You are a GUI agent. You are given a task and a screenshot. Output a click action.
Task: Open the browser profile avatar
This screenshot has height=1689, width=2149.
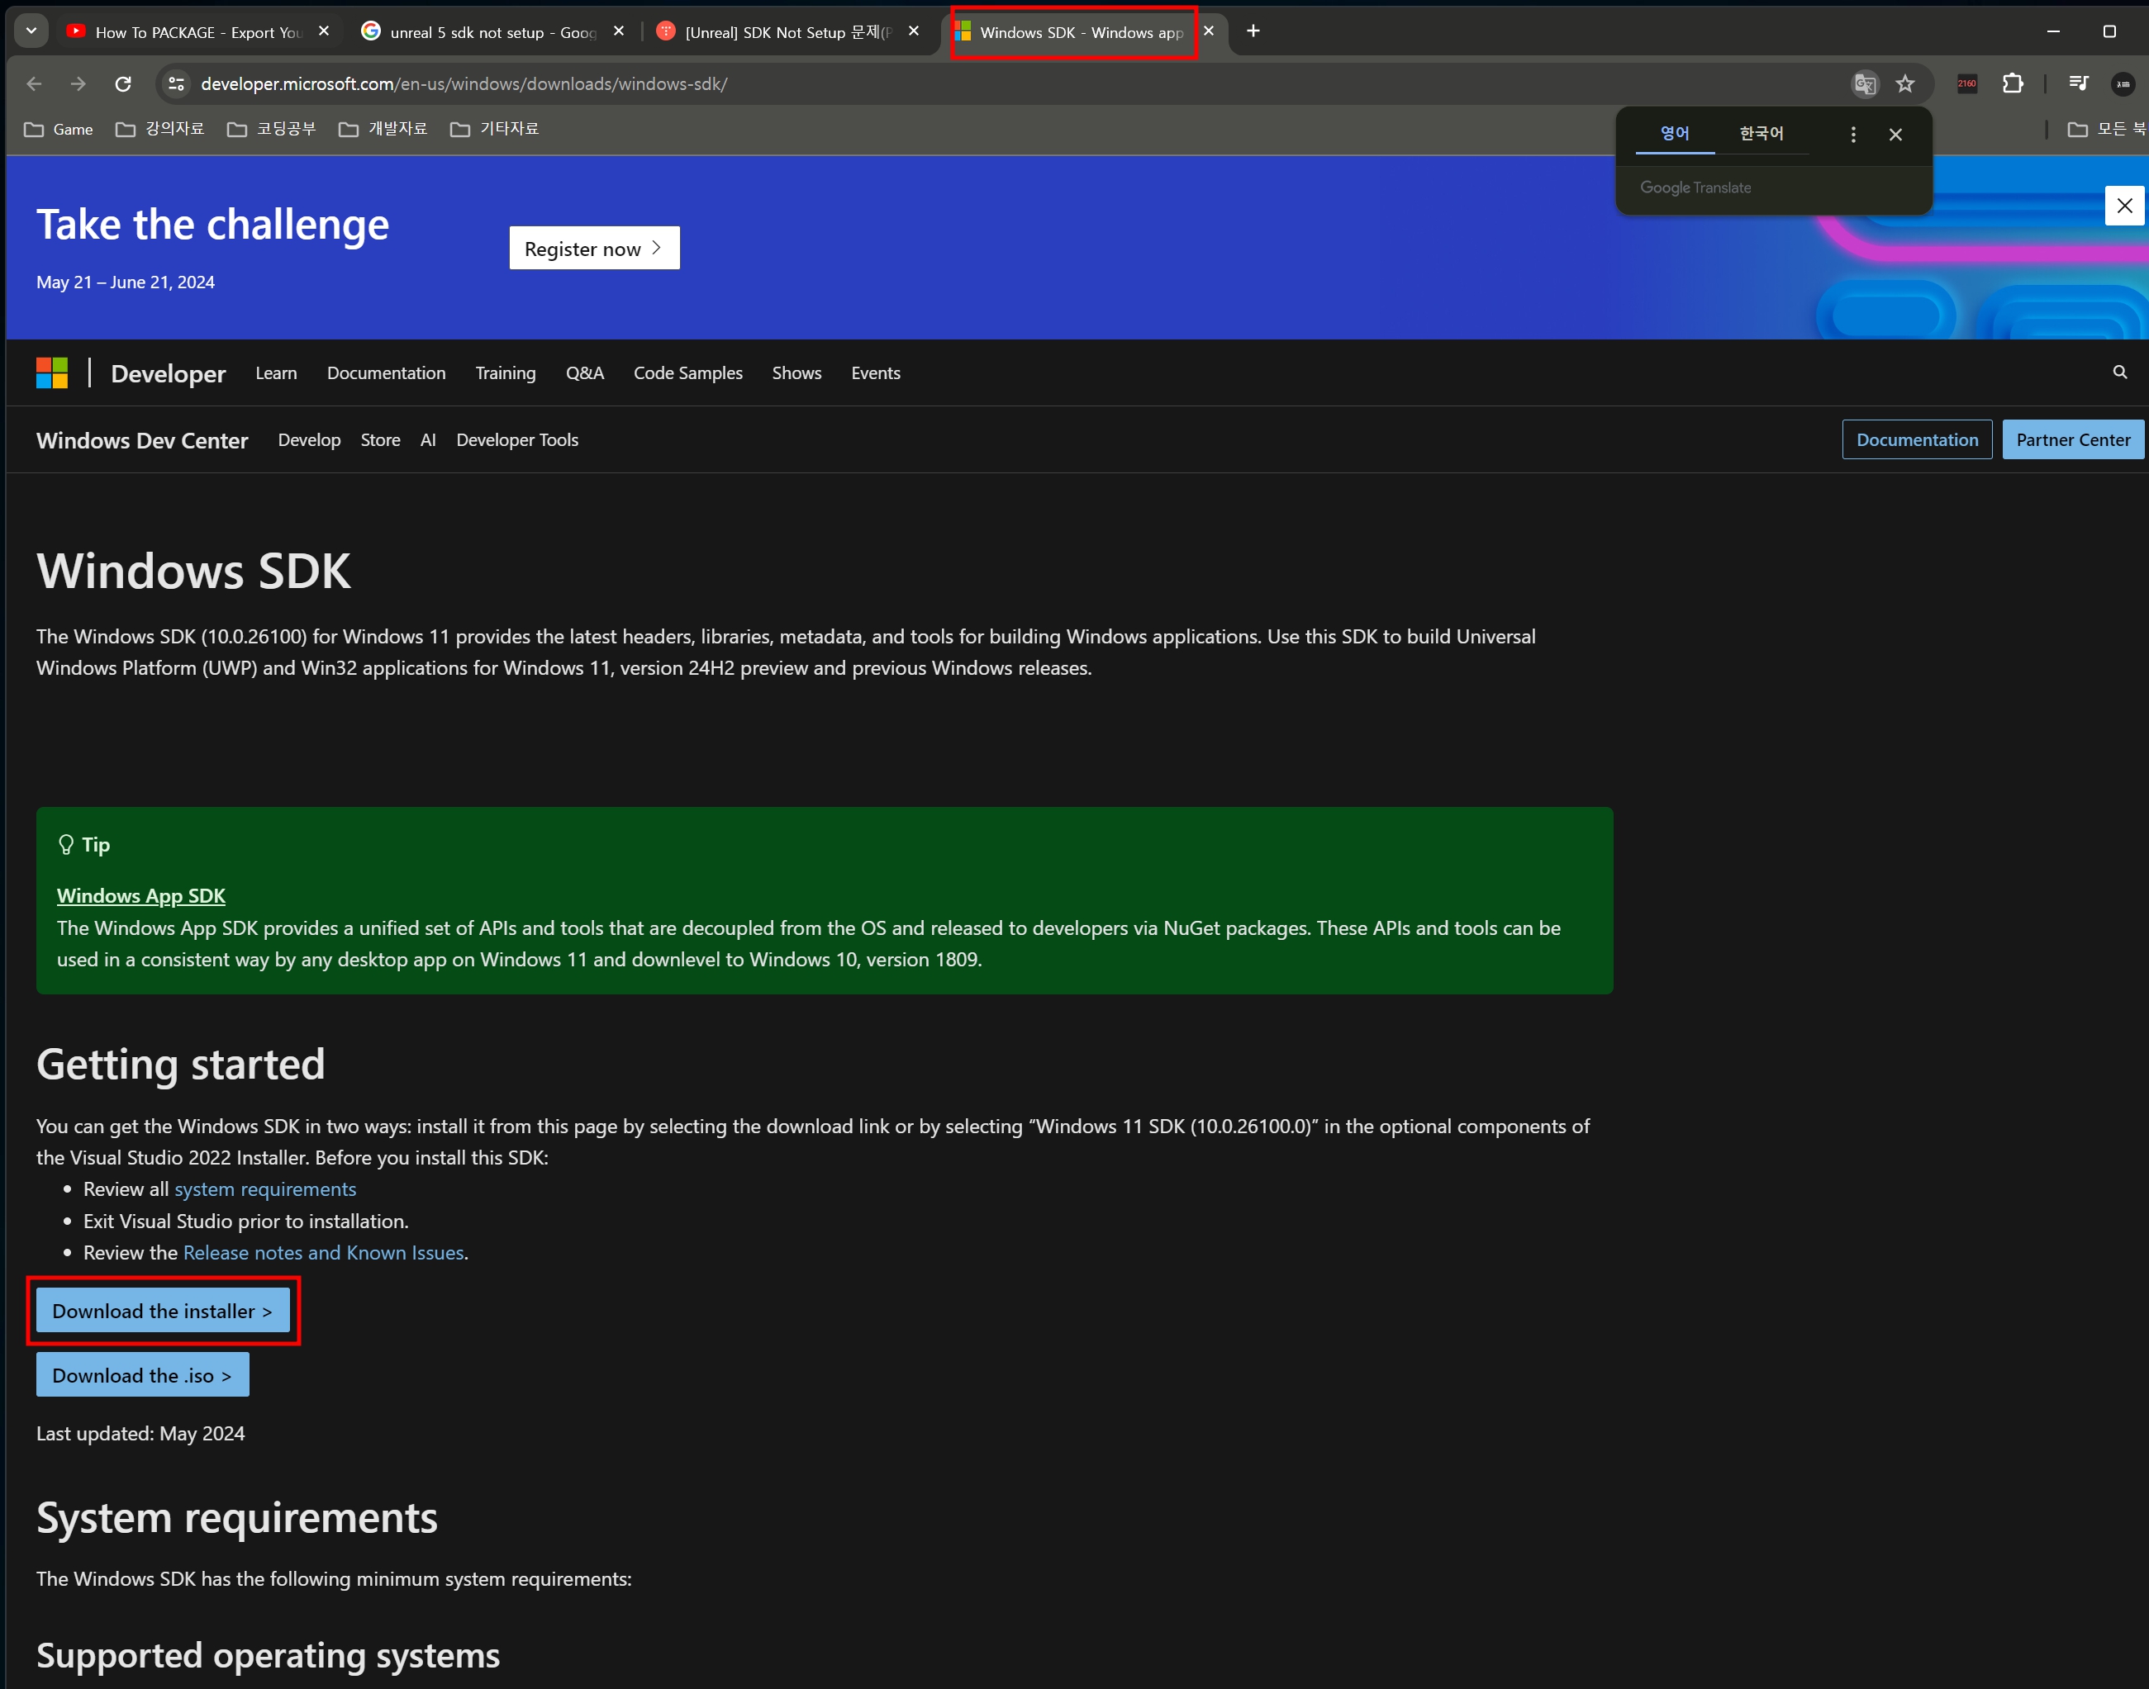pos(2123,84)
